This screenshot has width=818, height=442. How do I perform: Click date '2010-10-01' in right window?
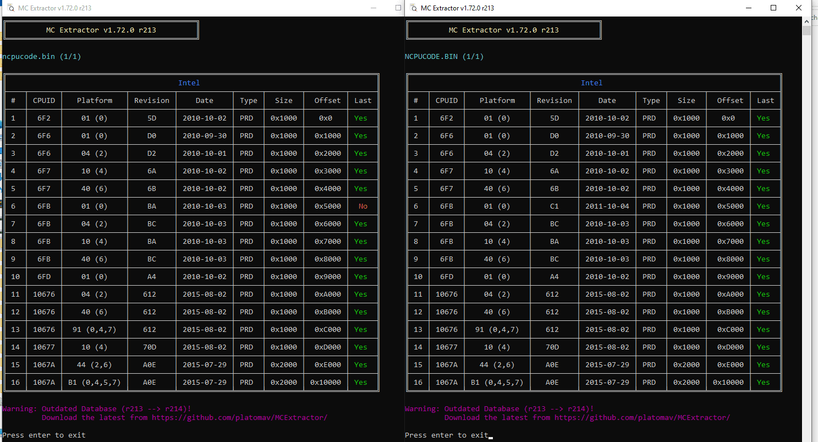(607, 154)
